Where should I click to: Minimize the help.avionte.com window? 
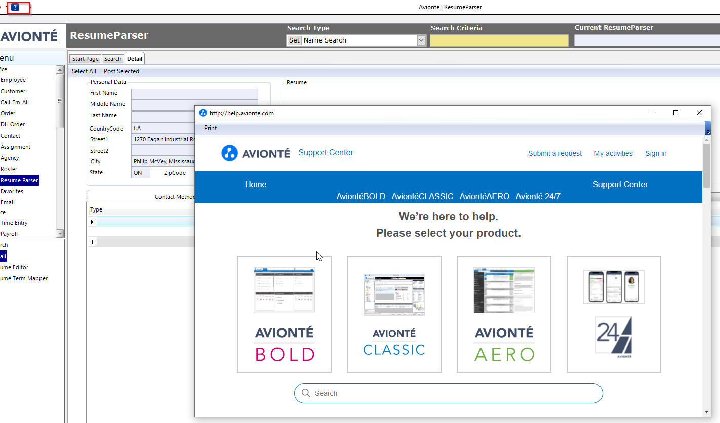(x=653, y=113)
